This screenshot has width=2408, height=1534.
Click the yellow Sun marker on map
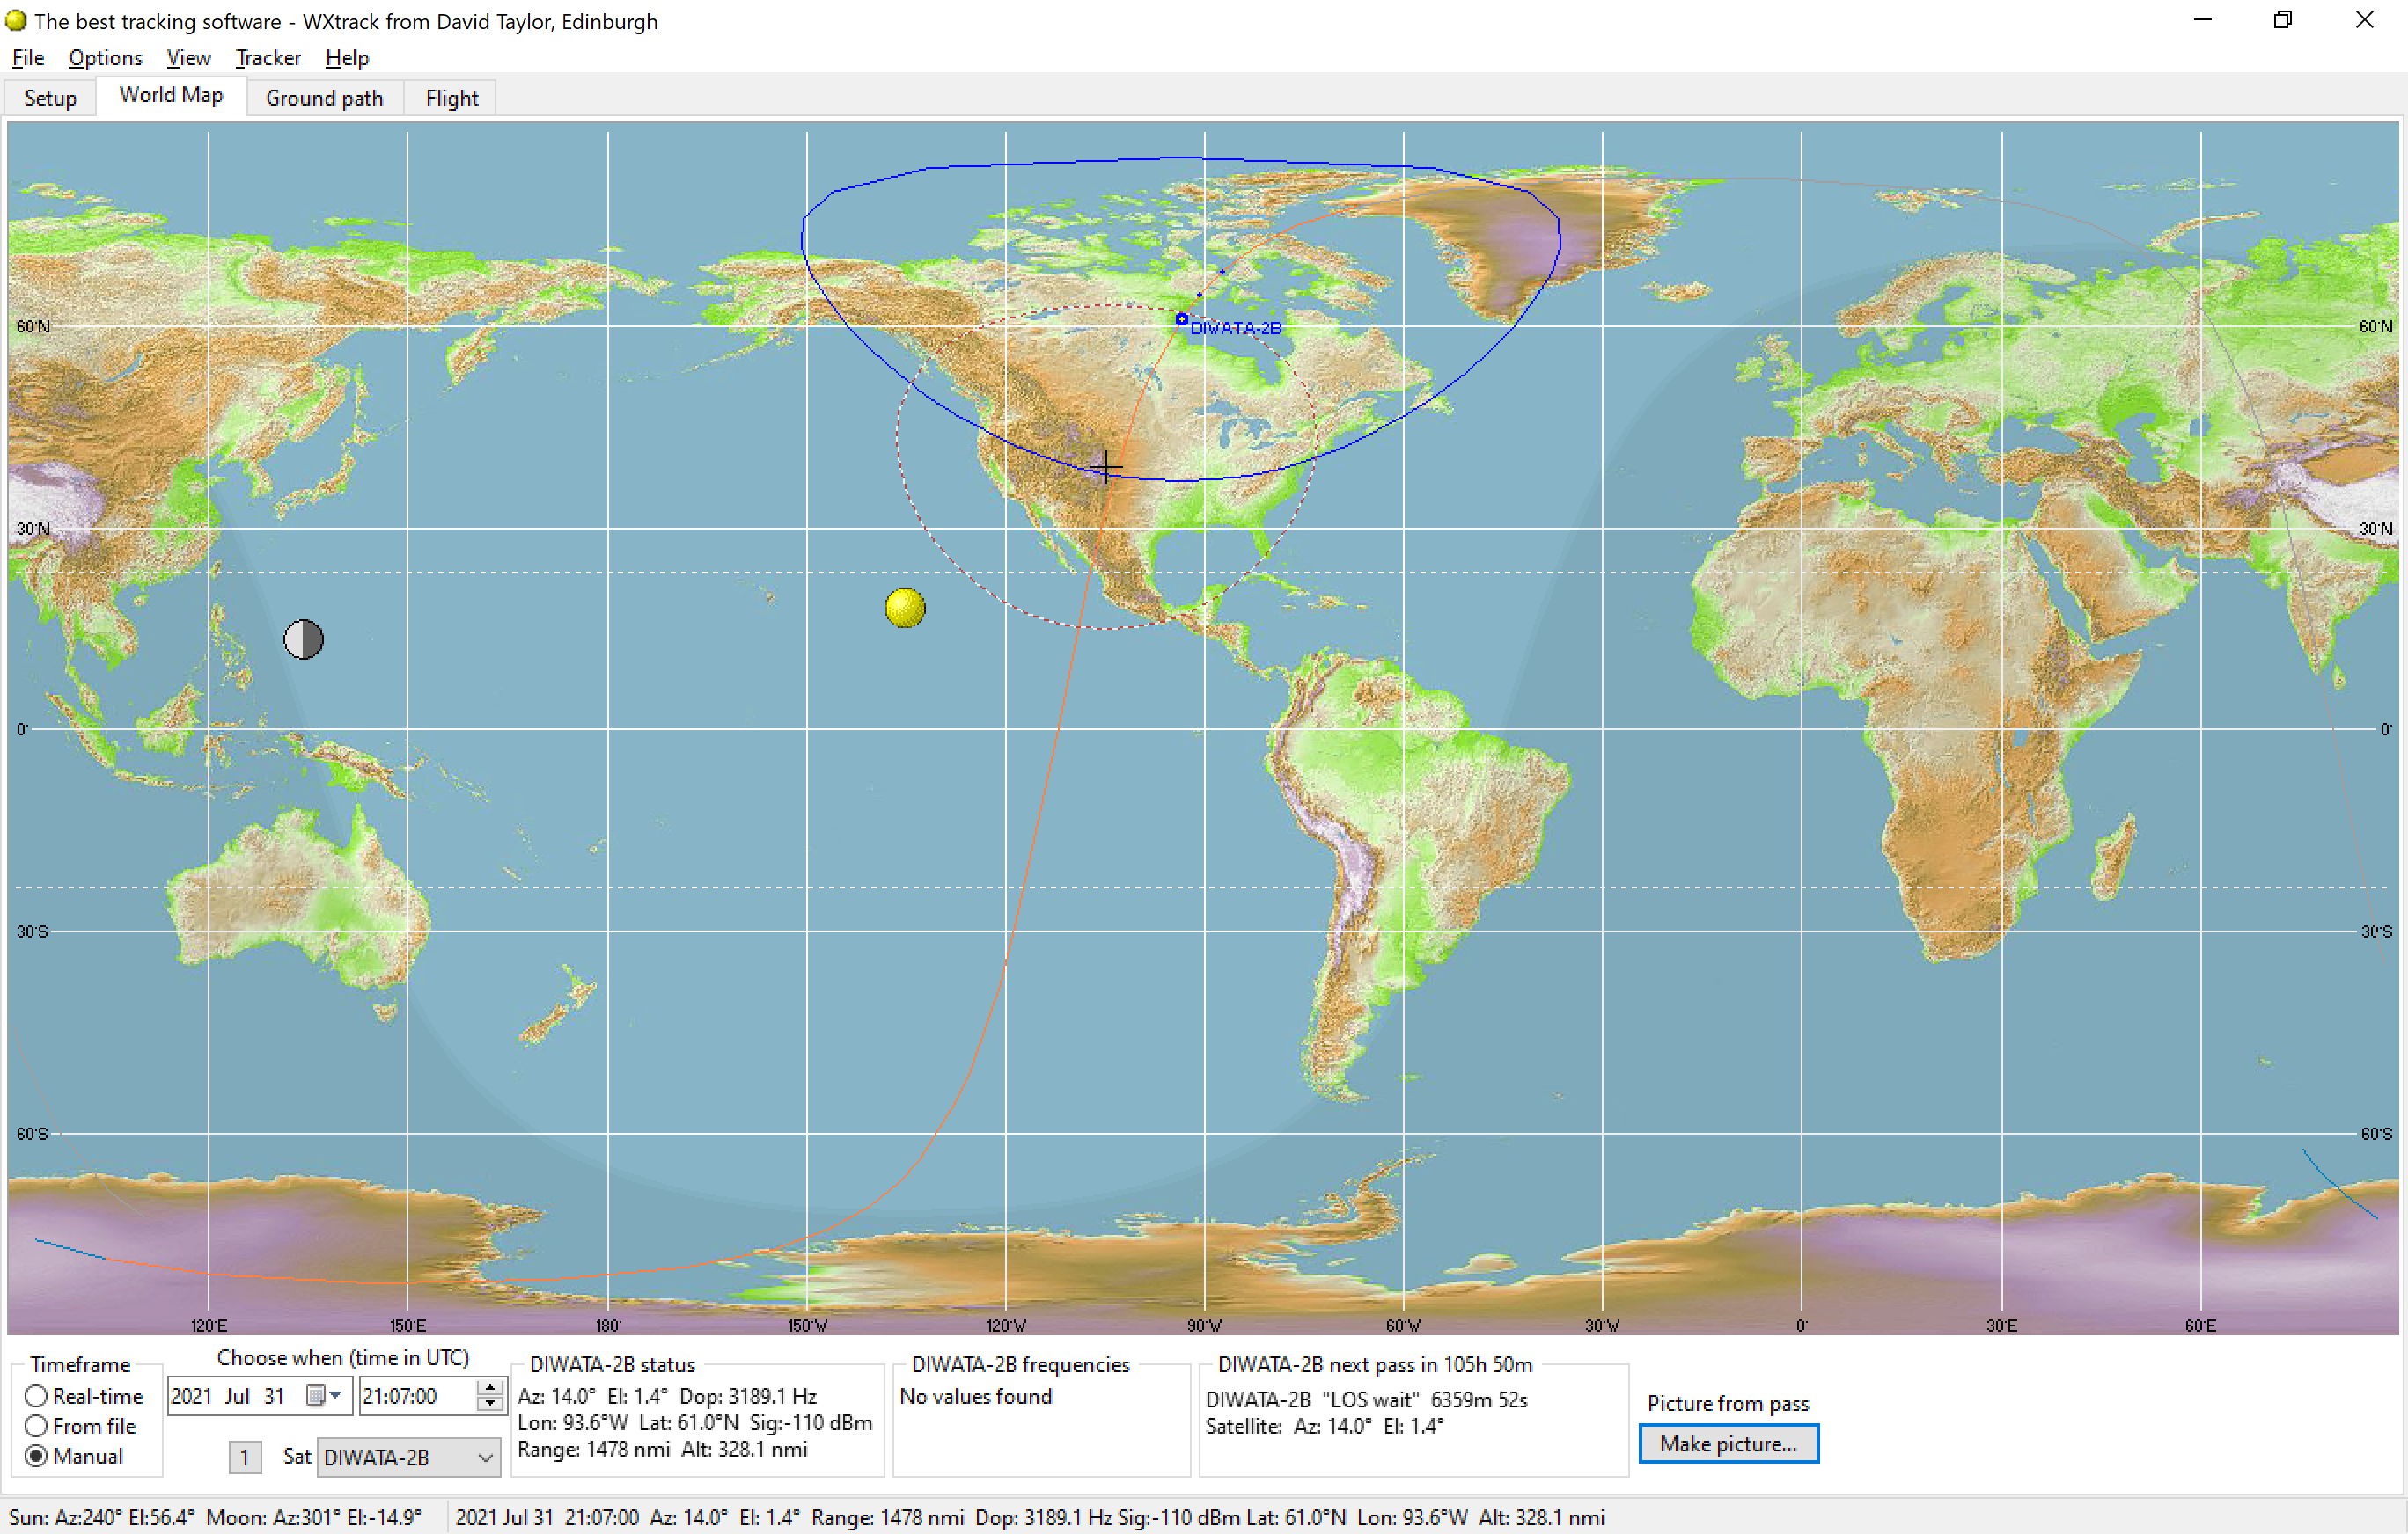tap(905, 608)
